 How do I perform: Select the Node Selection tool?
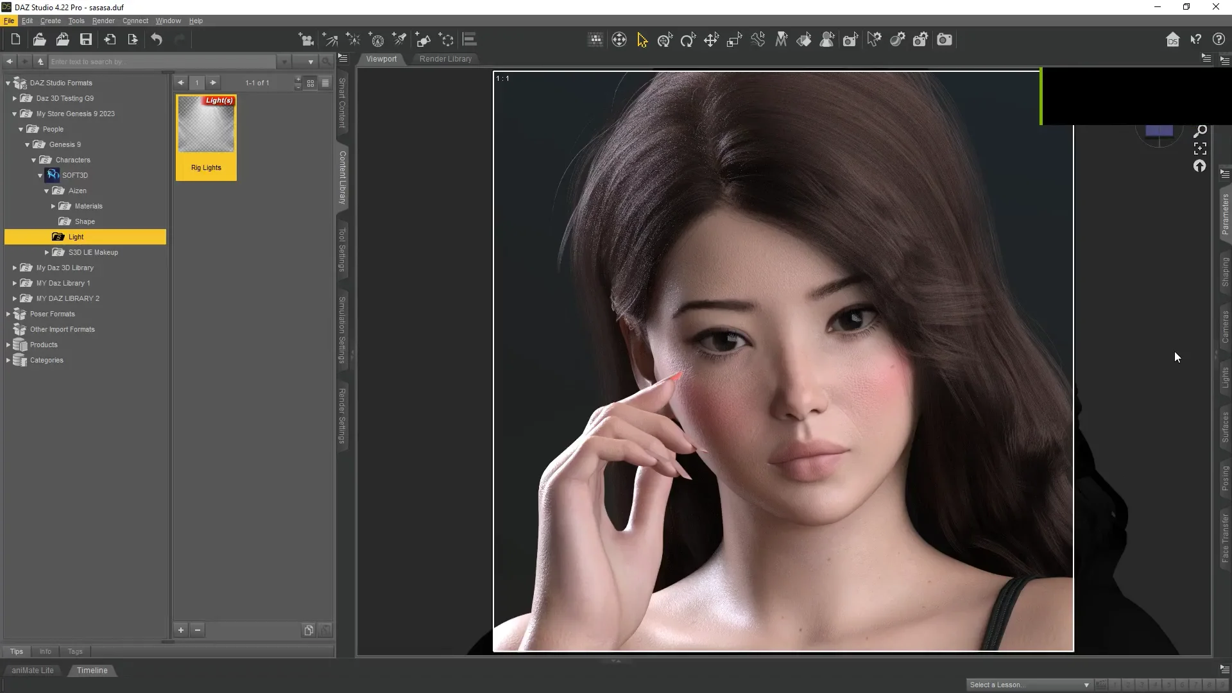(642, 40)
